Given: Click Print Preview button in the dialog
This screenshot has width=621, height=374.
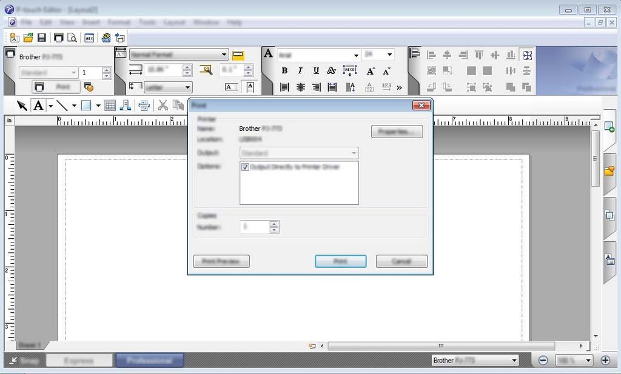Looking at the screenshot, I should point(221,261).
